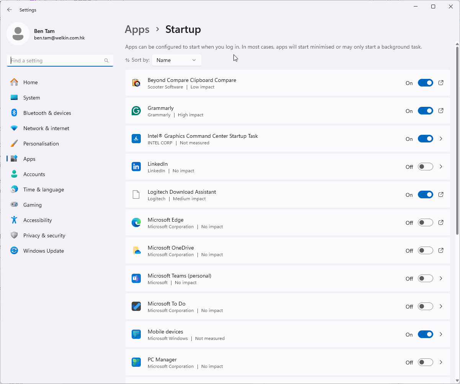Go to Home in sidebar

point(60,82)
